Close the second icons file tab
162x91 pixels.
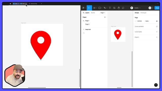click(x=26, y=4)
